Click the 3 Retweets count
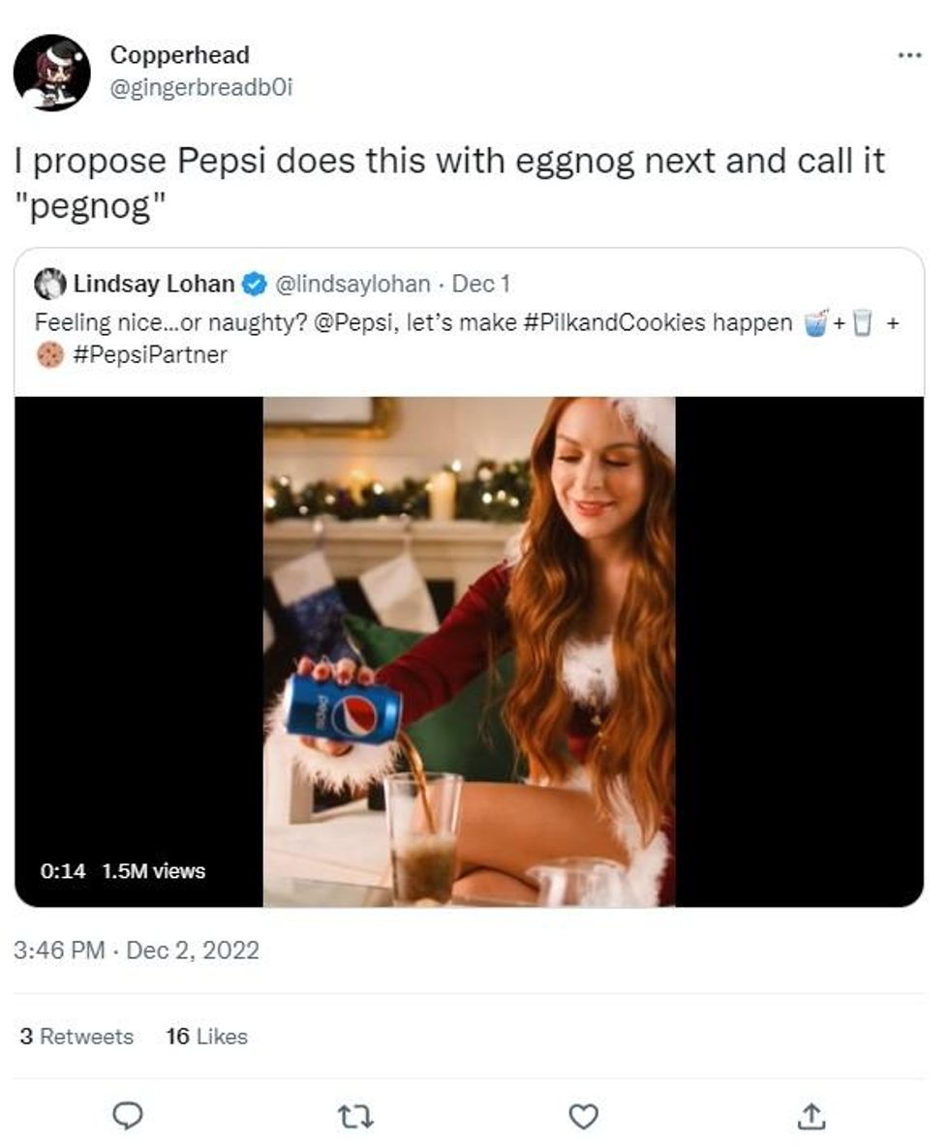This screenshot has height=1147, width=949. tap(77, 1037)
